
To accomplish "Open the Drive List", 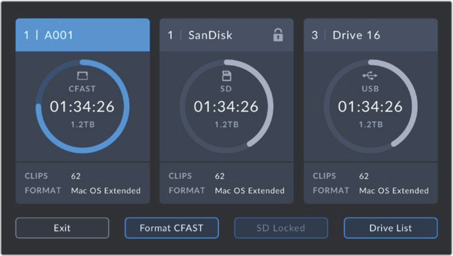I will point(390,228).
